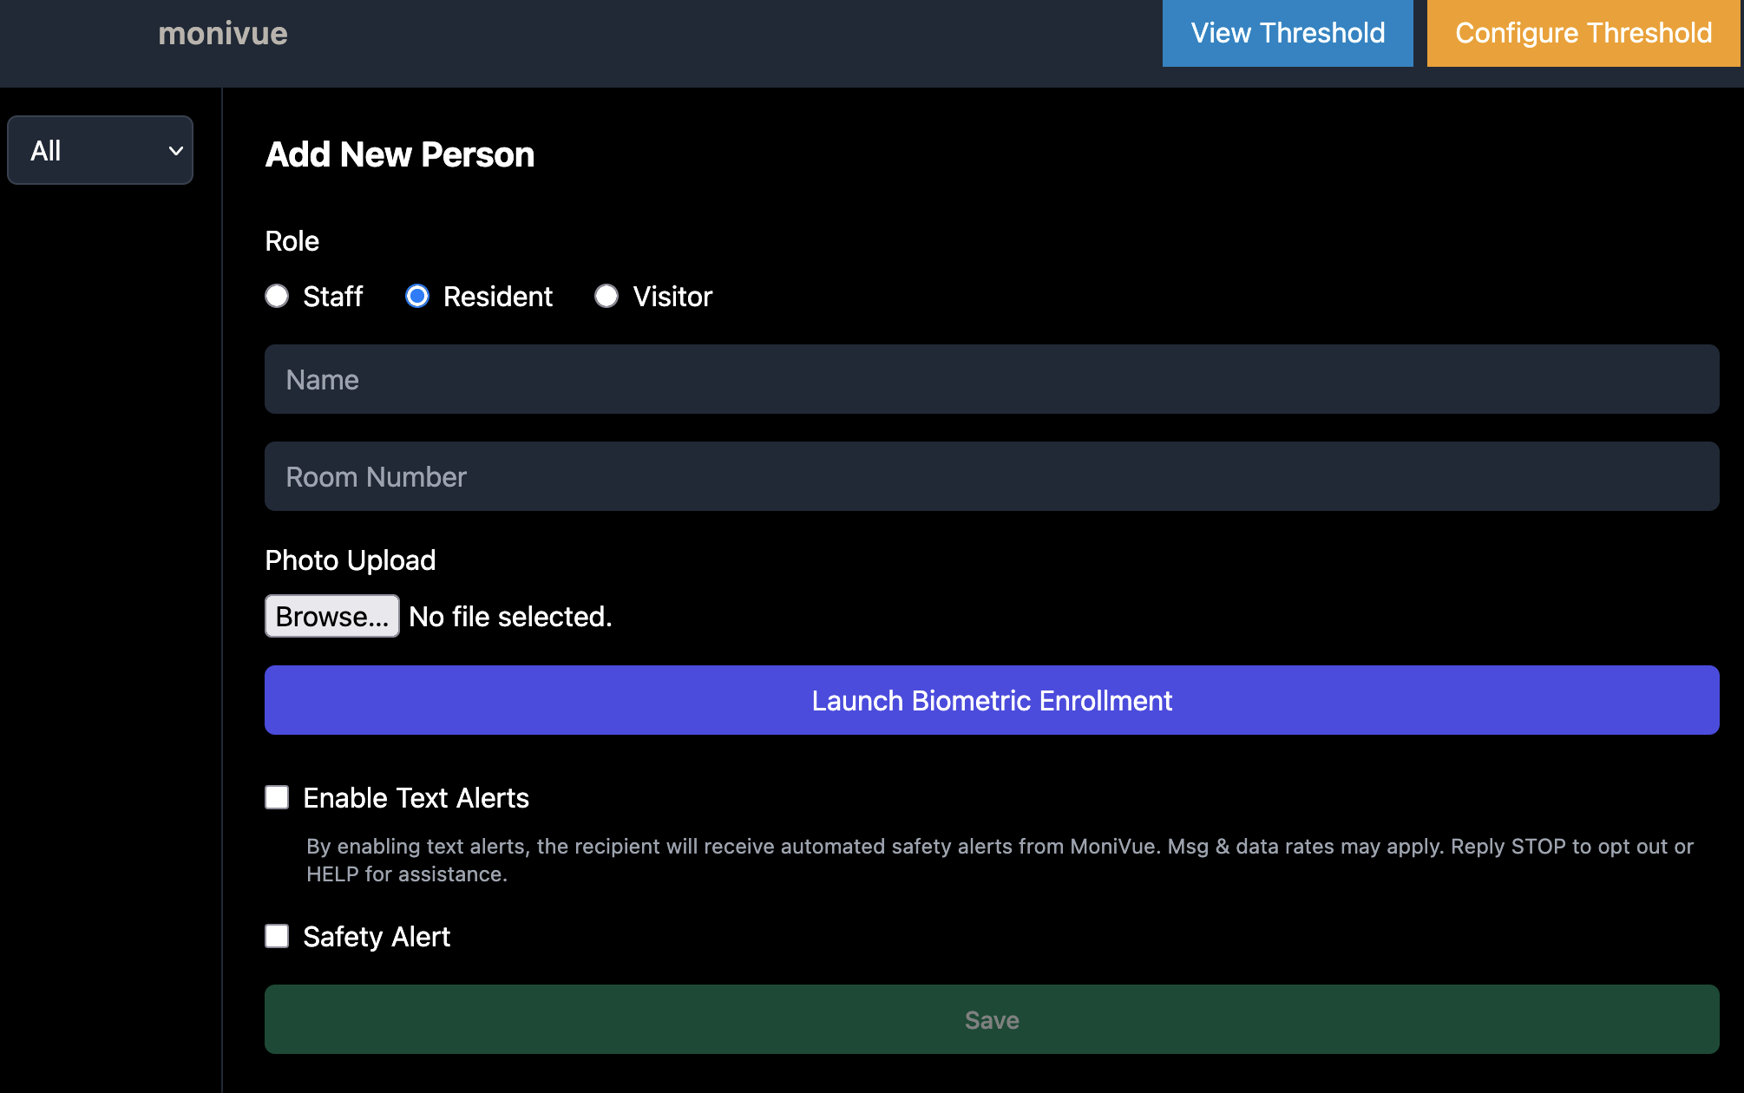Click the dropdown chevron arrow in sidebar
Screen dimensions: 1744x1093
pyautogui.click(x=176, y=151)
